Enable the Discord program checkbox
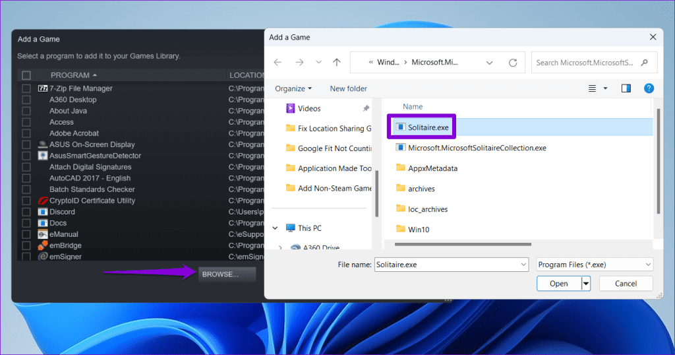This screenshot has height=355, width=675. (26, 212)
